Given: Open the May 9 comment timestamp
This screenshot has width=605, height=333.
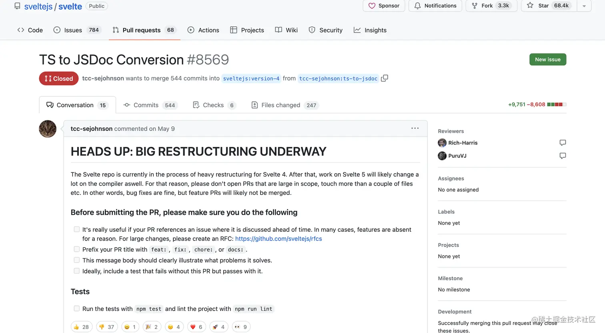Looking at the screenshot, I should [x=166, y=128].
